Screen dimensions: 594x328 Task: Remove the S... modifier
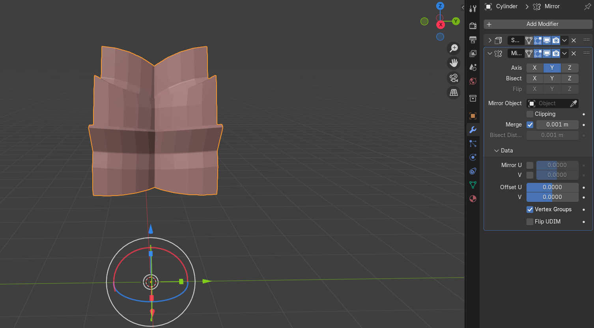[574, 40]
